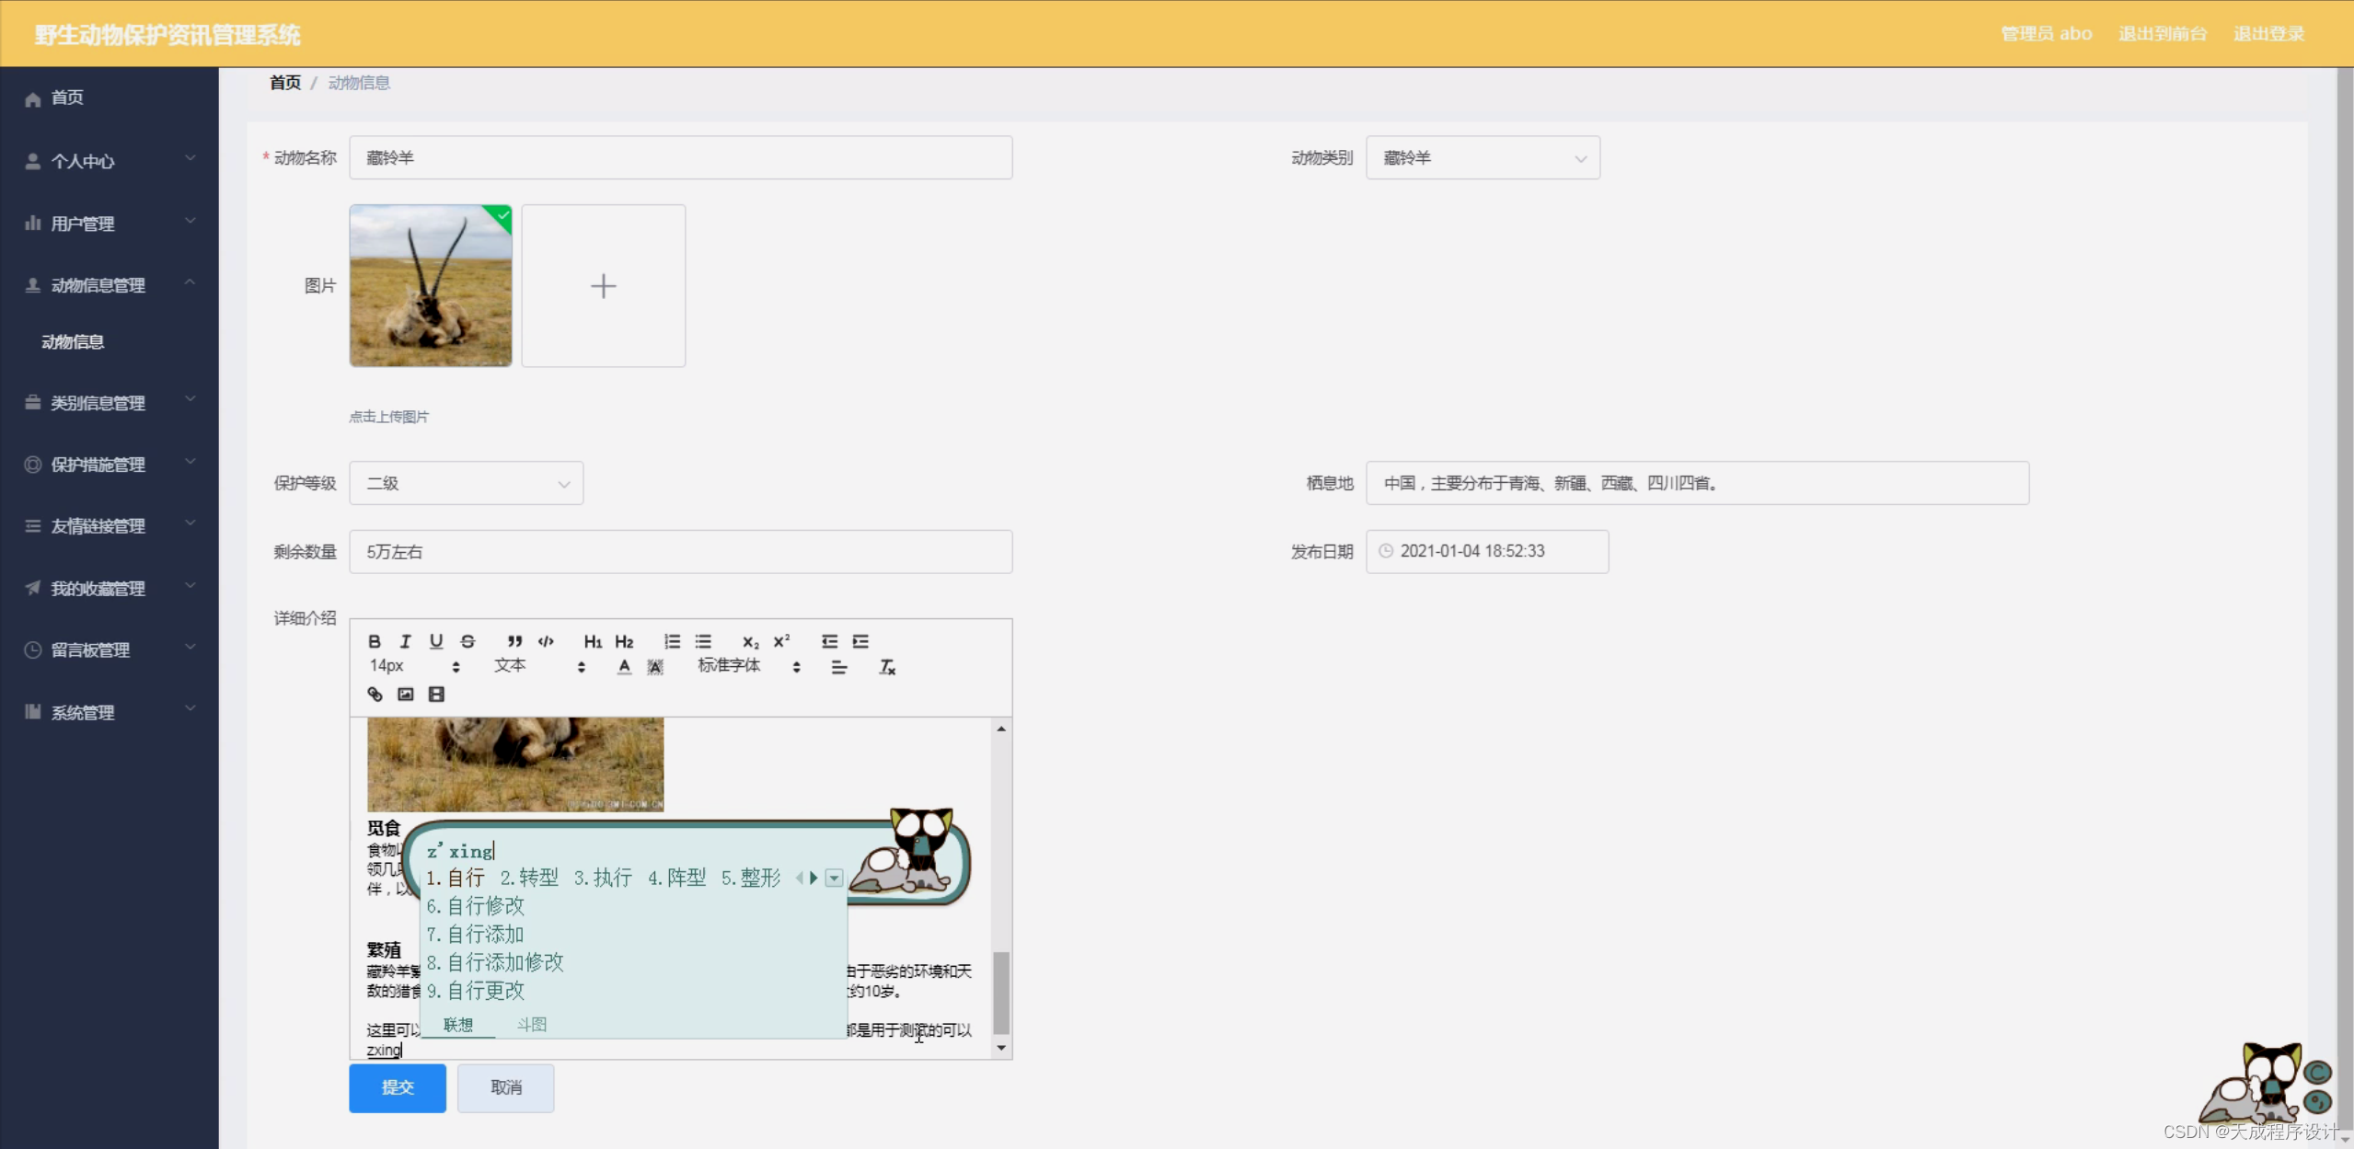The height and width of the screenshot is (1149, 2354).
Task: Clear text formatting with the Tx button
Action: tap(886, 667)
